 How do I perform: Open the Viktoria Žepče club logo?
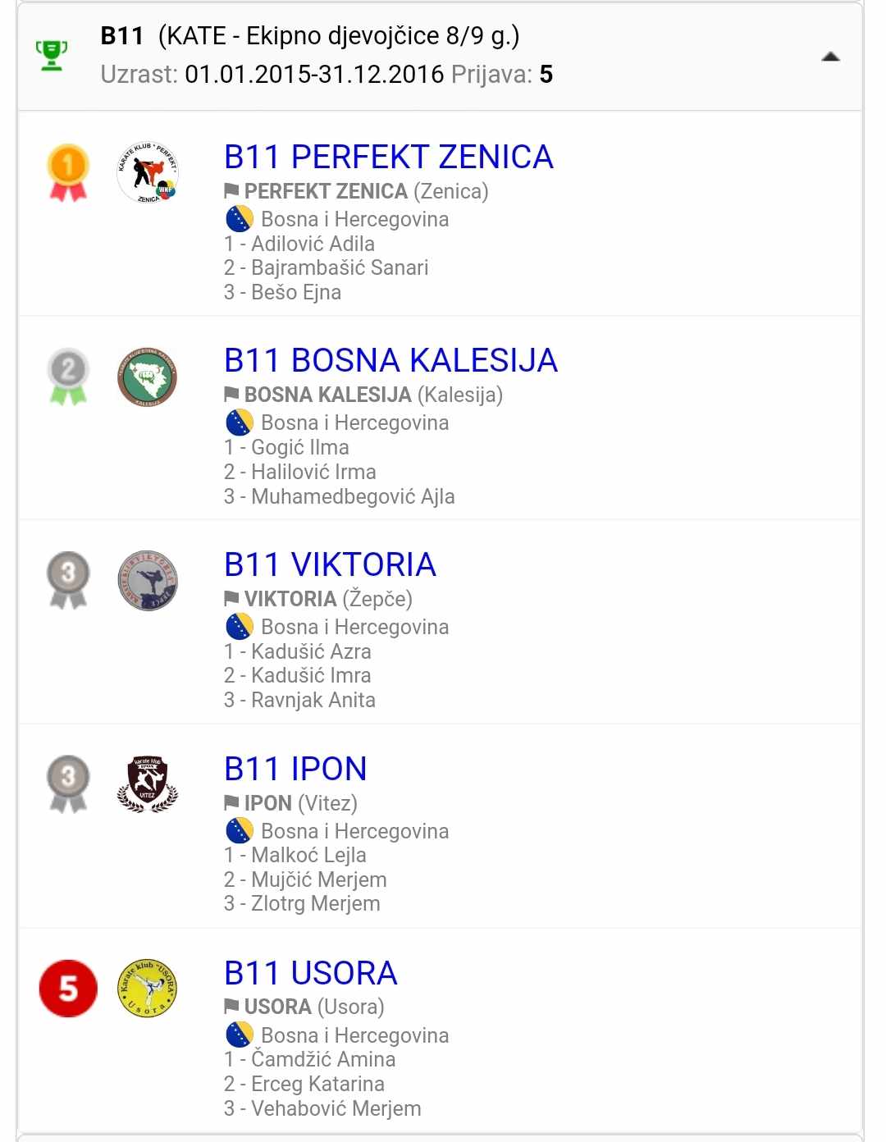tap(148, 581)
